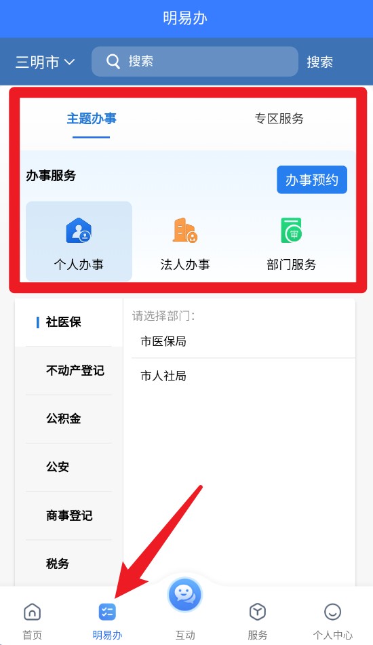The width and height of the screenshot is (373, 645).
Task: Go to 首页 home icon
Action: [32, 612]
